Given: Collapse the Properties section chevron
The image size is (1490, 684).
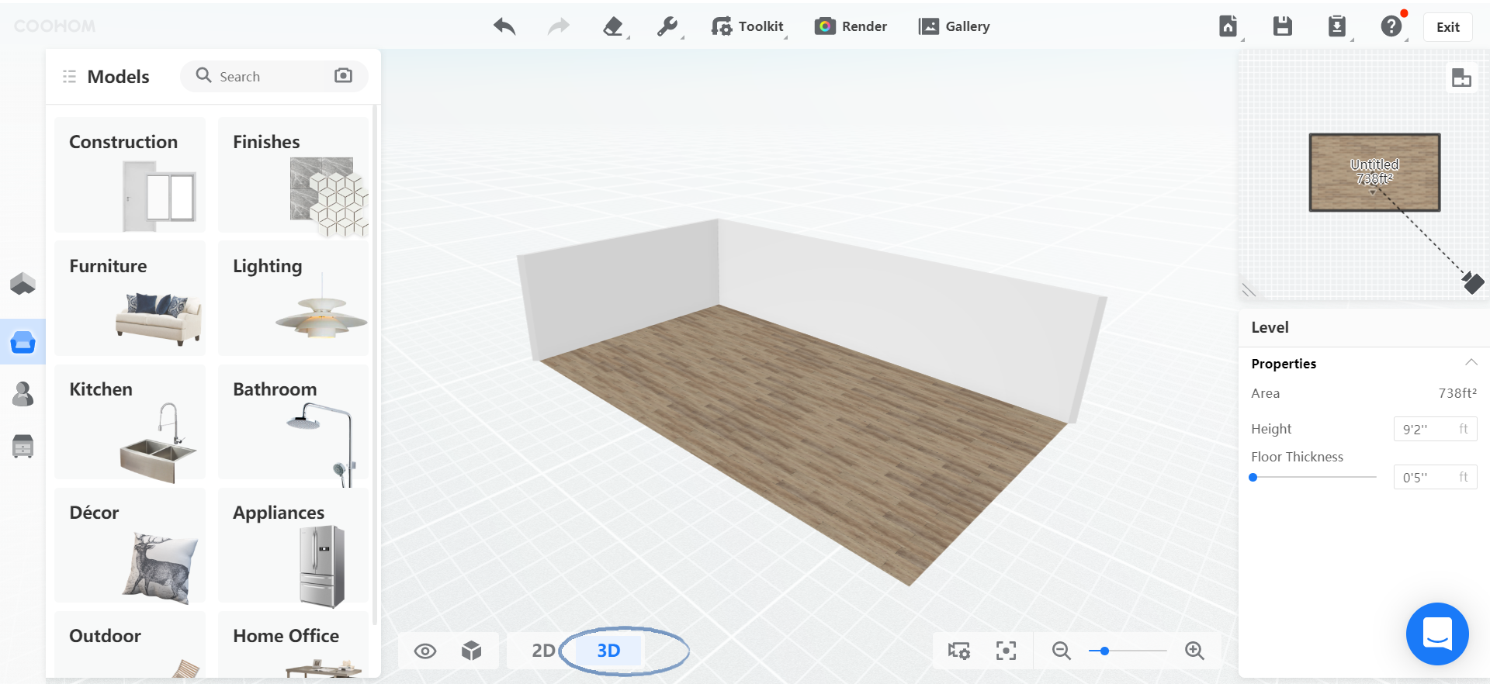Looking at the screenshot, I should (1471, 363).
